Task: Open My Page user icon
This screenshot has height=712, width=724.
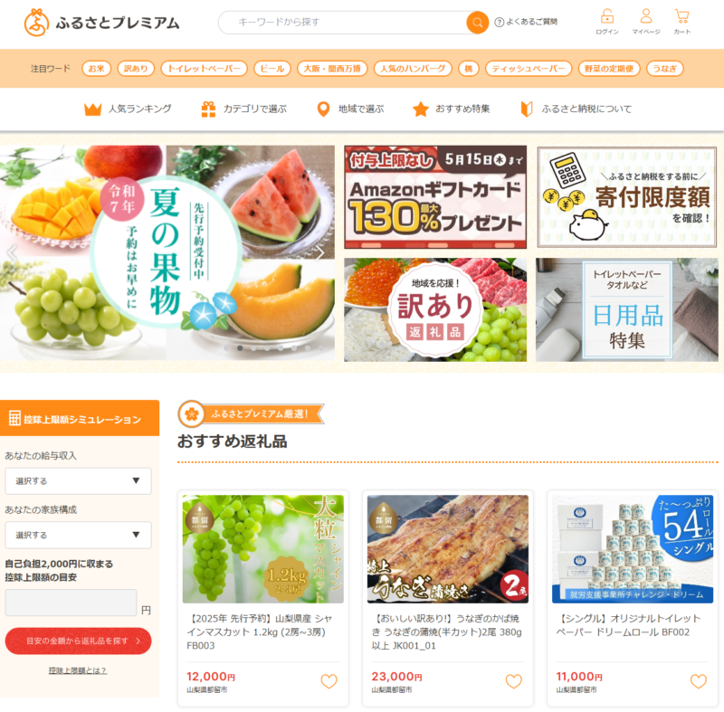Action: [646, 22]
